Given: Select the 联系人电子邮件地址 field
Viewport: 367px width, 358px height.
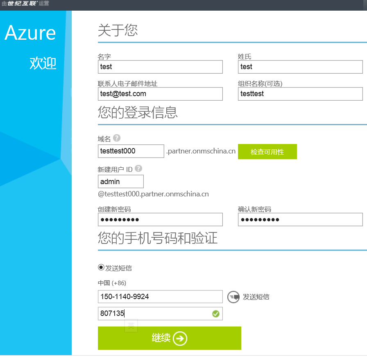Looking at the screenshot, I should point(160,94).
